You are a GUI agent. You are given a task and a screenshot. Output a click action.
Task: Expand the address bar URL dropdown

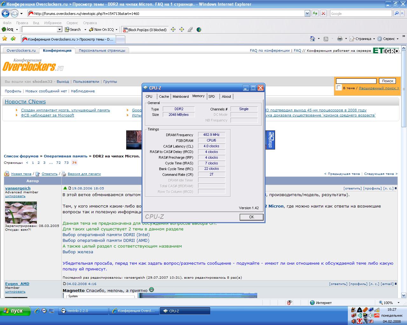point(307,13)
